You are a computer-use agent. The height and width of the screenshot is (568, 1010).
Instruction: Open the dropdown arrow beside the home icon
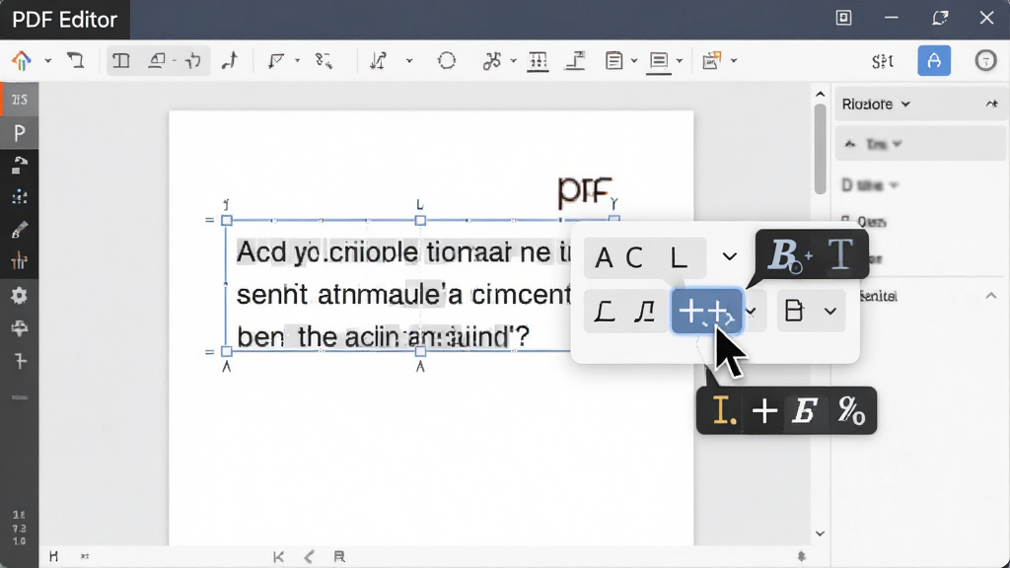[47, 61]
